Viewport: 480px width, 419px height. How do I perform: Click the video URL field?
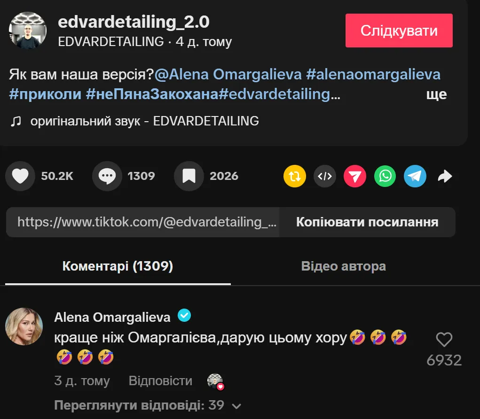pyautogui.click(x=142, y=222)
